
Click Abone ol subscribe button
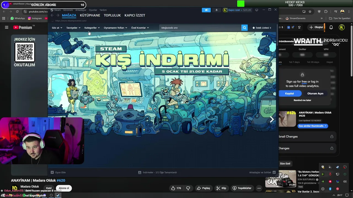point(64,188)
